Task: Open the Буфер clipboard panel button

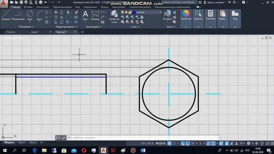Action: [x=223, y=19]
